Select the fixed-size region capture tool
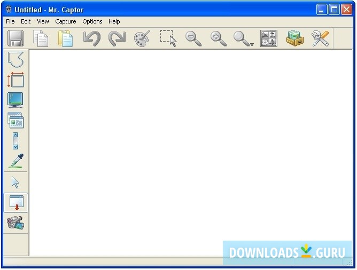 pyautogui.click(x=15, y=80)
